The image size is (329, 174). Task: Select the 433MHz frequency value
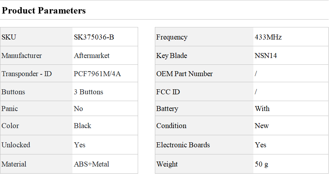[x=268, y=37]
